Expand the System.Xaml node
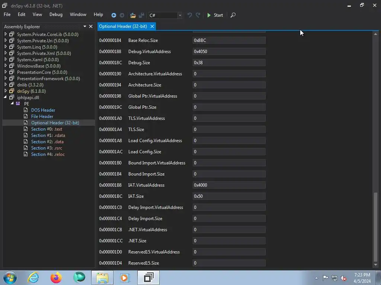Screen dimensions: 381x285 6,59
